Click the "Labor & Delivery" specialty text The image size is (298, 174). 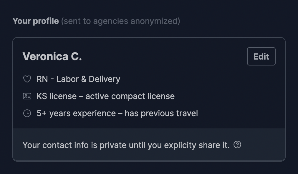88,79
